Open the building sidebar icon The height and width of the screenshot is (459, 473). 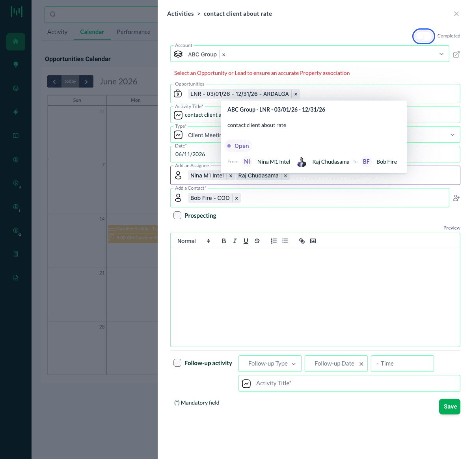tap(16, 254)
